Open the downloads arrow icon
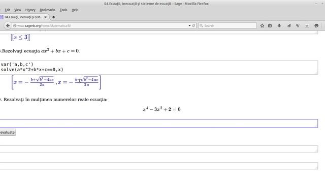 pos(279,26)
